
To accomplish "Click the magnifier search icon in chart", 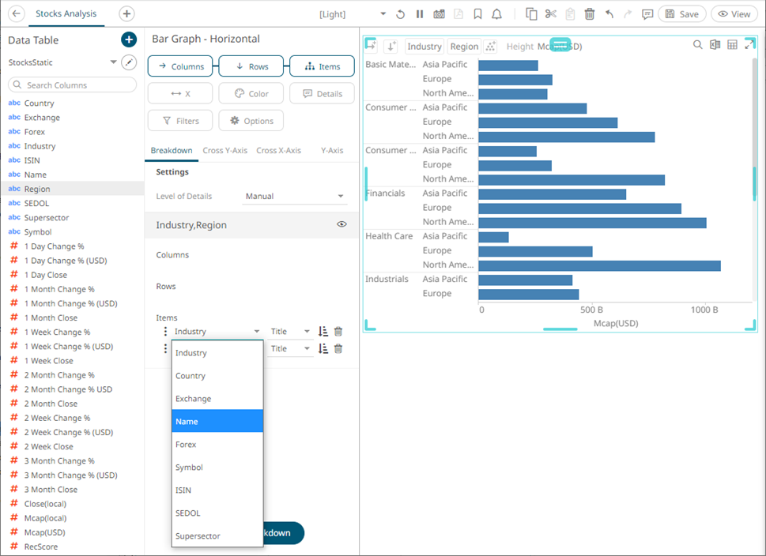I will (x=697, y=45).
